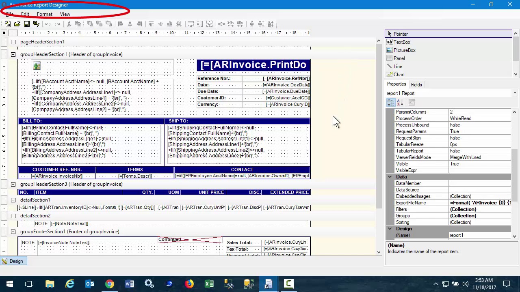
Task: Collapse detailSection1 section
Action: pos(13,200)
